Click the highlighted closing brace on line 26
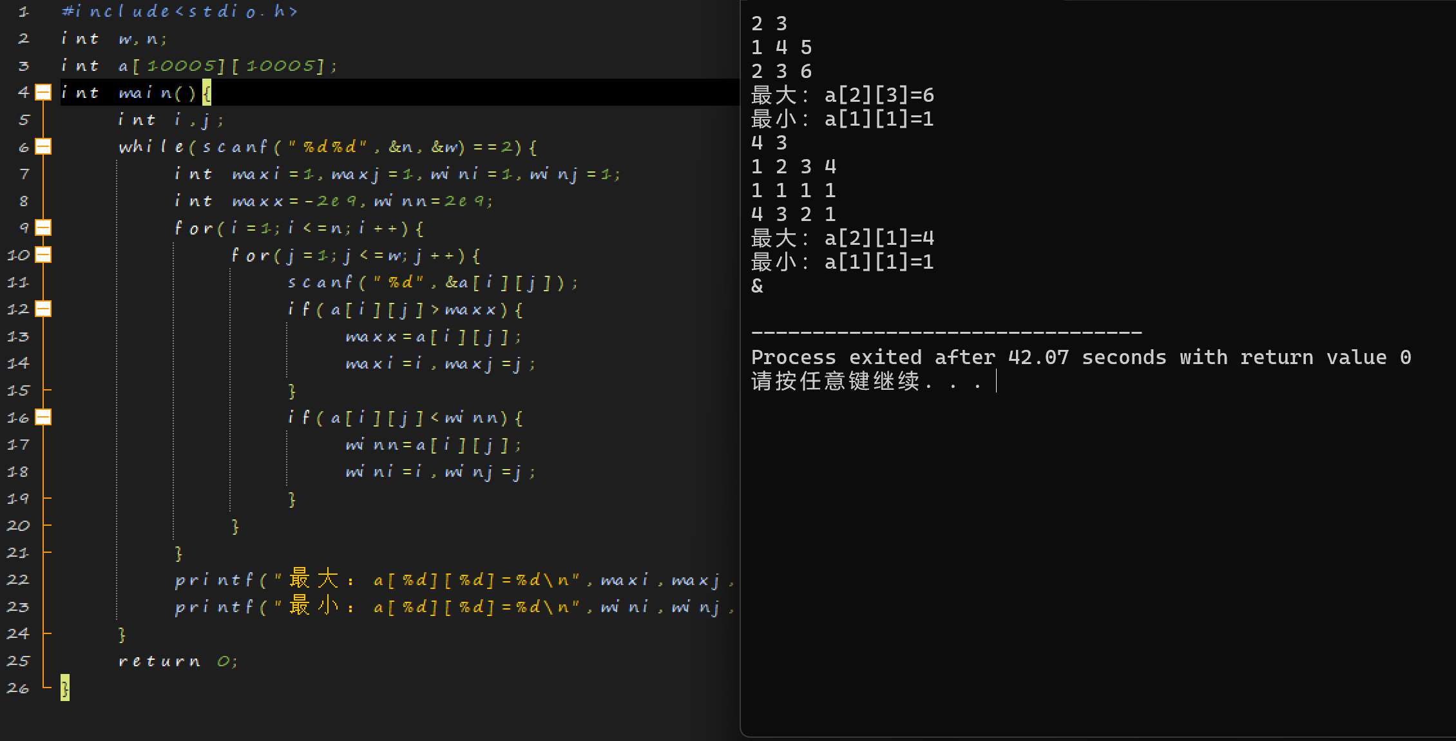The width and height of the screenshot is (1456, 741). pyautogui.click(x=65, y=688)
